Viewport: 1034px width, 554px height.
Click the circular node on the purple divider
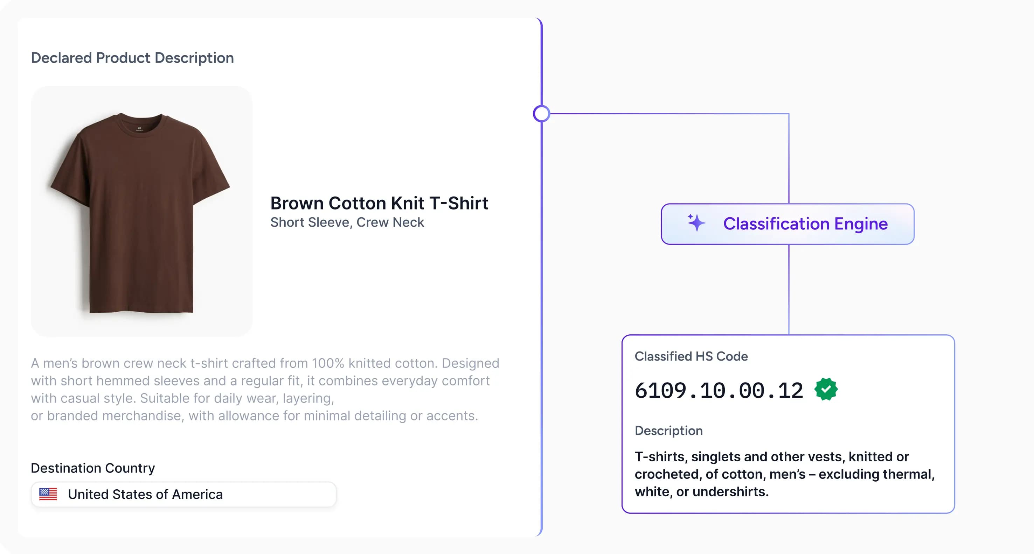541,114
